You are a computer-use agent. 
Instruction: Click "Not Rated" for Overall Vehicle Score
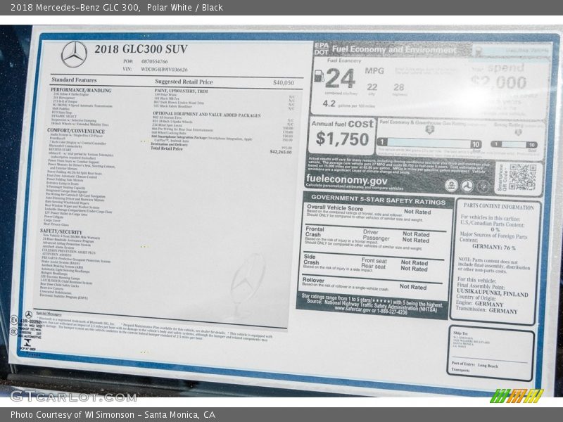point(417,212)
